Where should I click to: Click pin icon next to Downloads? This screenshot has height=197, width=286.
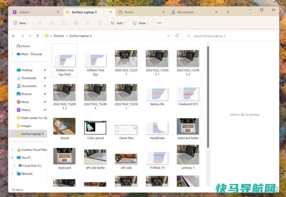tap(45, 78)
